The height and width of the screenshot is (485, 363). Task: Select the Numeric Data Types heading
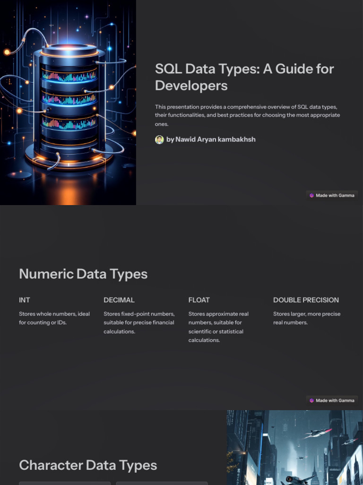coord(83,274)
